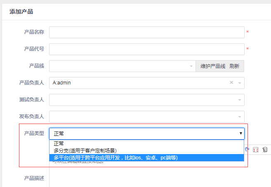Image resolution: width=271 pixels, height=187 pixels.
Task: Click the redo icon in editor toolbar
Action: (247, 150)
